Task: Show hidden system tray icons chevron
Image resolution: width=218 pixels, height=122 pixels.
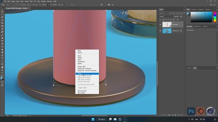Action: coord(189,119)
